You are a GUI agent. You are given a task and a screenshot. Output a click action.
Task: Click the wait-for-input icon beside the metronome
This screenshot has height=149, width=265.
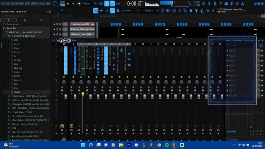(101, 3)
